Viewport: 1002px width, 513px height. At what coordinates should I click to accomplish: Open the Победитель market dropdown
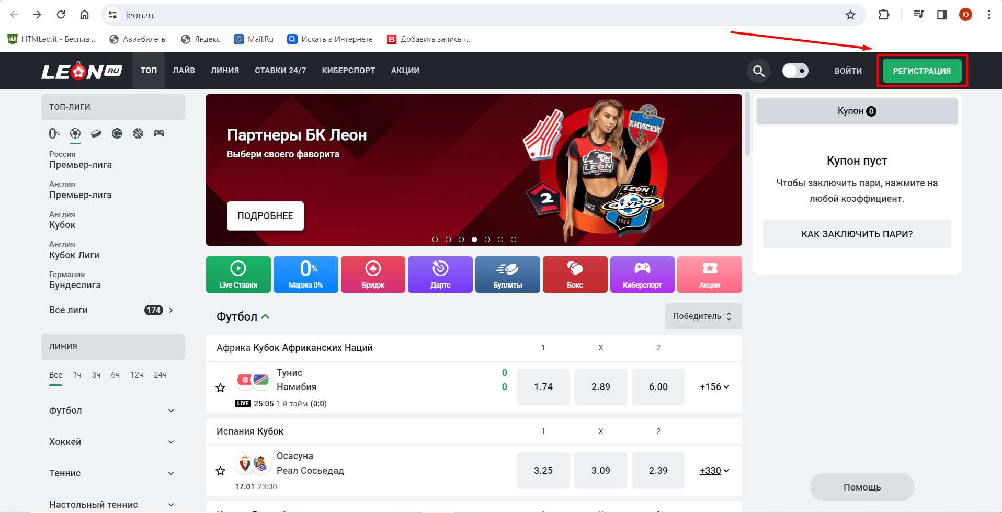703,316
